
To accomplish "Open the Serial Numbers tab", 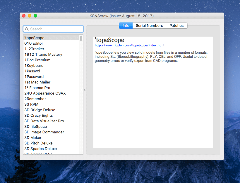I will coord(149,25).
